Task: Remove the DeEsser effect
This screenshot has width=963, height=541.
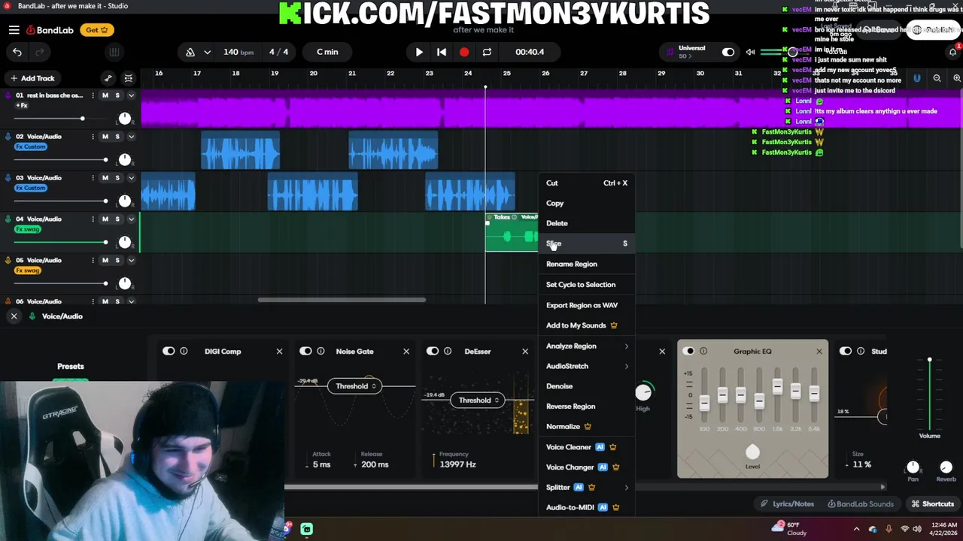Action: (x=525, y=351)
